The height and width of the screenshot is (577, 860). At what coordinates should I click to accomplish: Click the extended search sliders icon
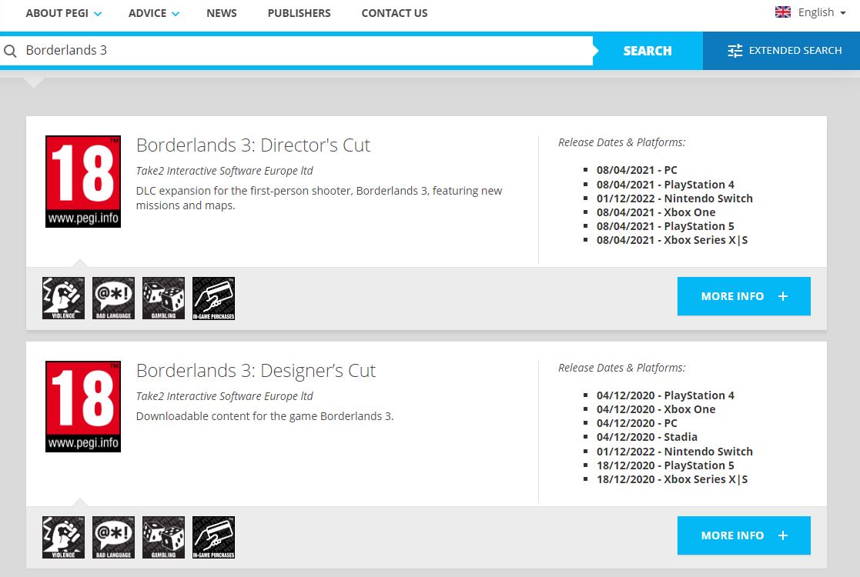tap(735, 51)
